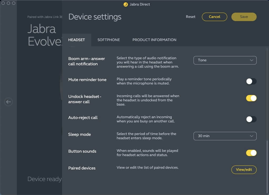This screenshot has height=195, width=269.
Task: Select the HEADSET tab
Action: point(77,40)
